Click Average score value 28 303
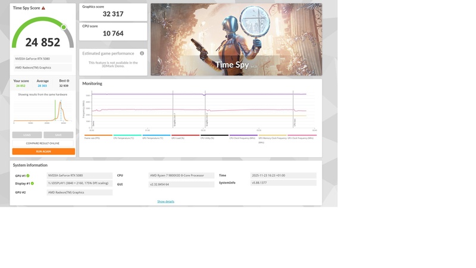This screenshot has width=476, height=268. point(42,86)
